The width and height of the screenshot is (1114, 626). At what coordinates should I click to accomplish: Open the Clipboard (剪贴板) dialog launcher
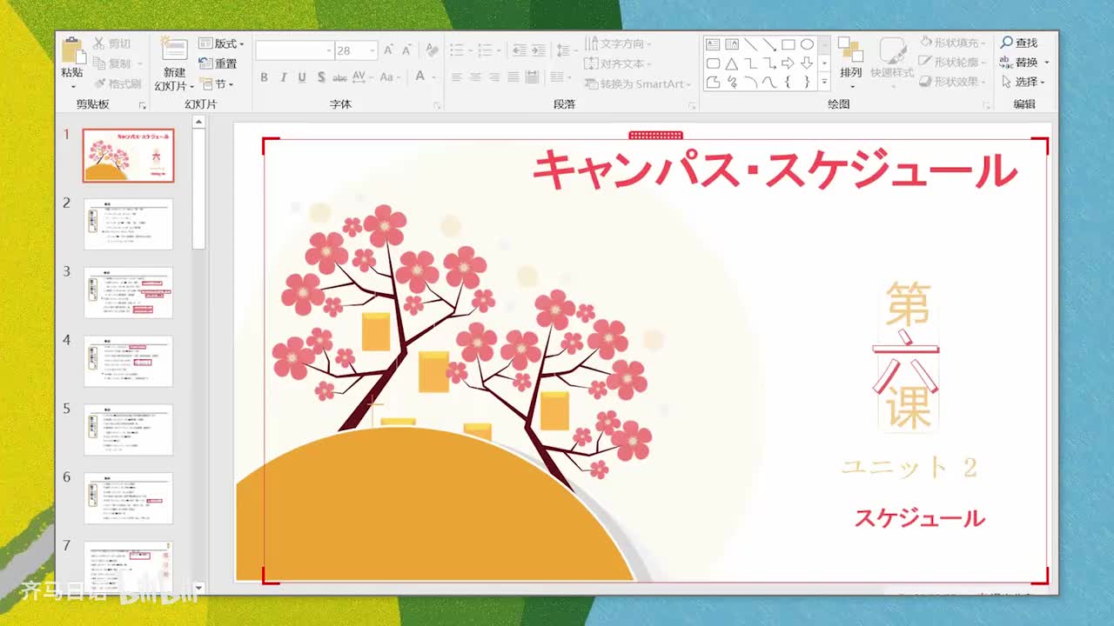click(x=143, y=105)
